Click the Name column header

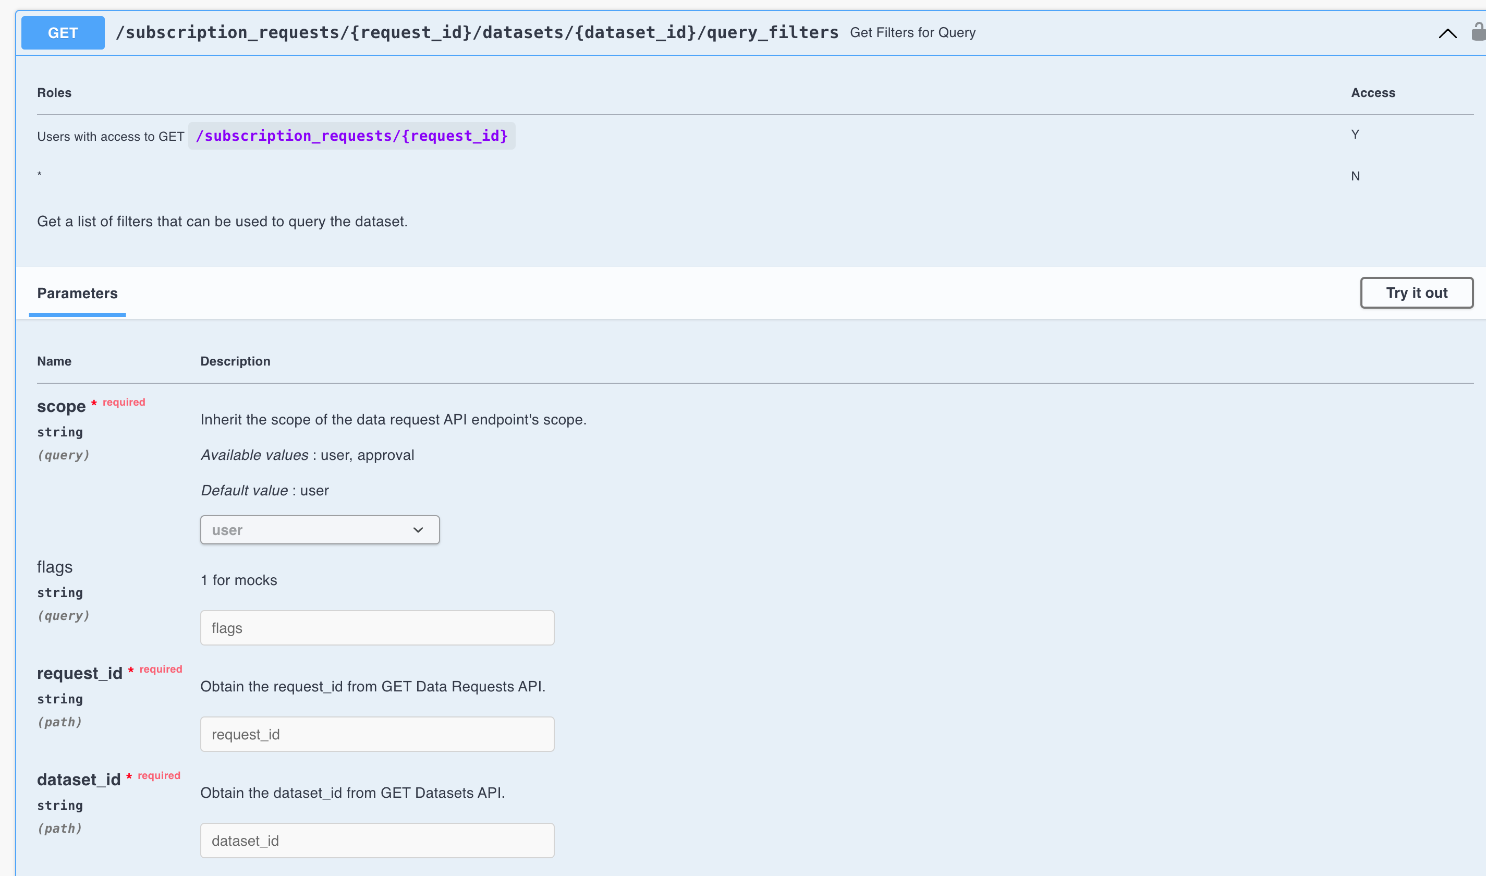[x=54, y=361]
